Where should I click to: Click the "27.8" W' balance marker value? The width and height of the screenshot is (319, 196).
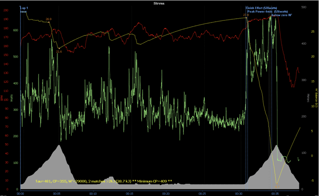point(246,15)
